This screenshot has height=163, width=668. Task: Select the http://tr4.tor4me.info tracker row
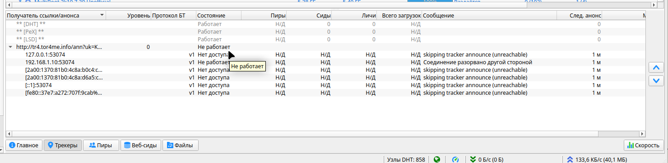(x=325, y=47)
